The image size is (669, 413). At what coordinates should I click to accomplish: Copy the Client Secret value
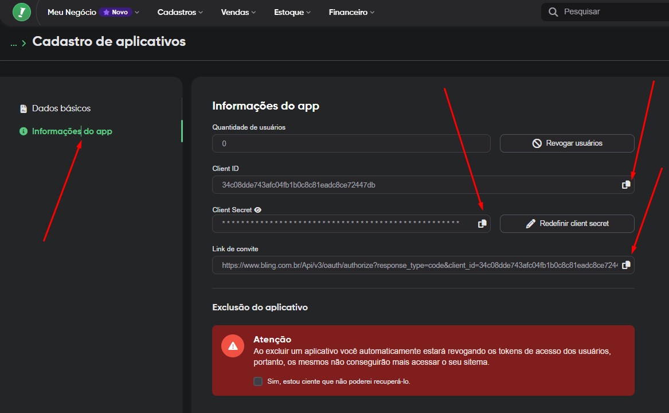point(482,224)
